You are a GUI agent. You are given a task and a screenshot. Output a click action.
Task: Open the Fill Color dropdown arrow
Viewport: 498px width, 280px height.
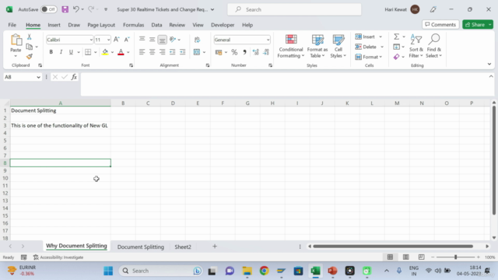[112, 52]
